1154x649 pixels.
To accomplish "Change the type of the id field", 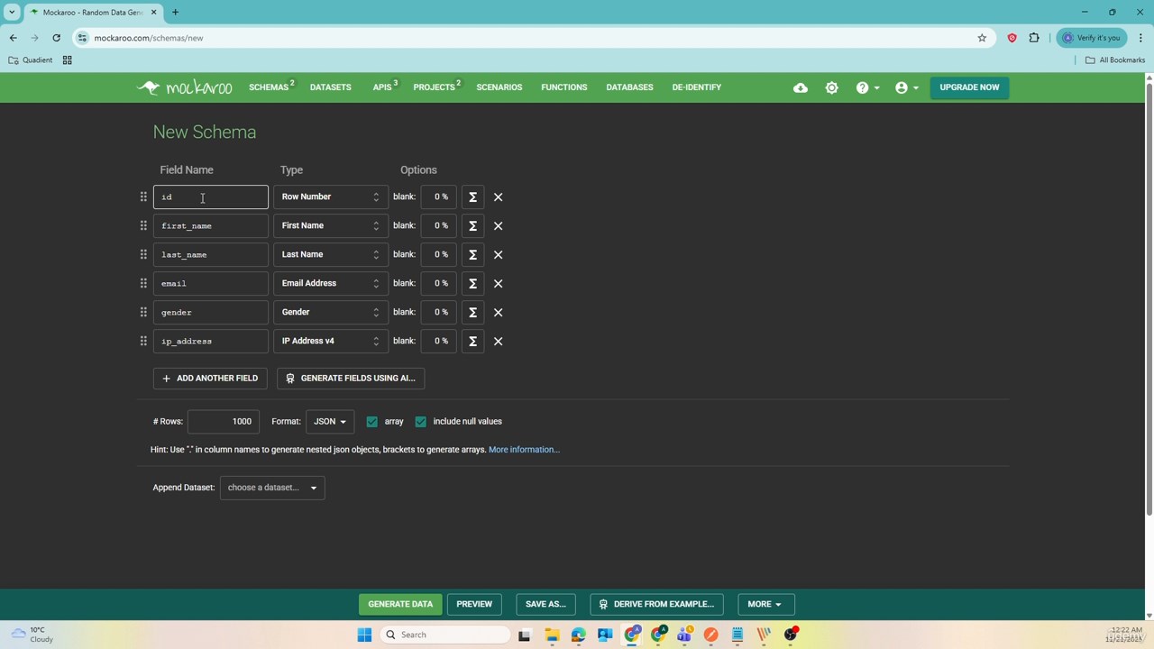I will tap(331, 197).
